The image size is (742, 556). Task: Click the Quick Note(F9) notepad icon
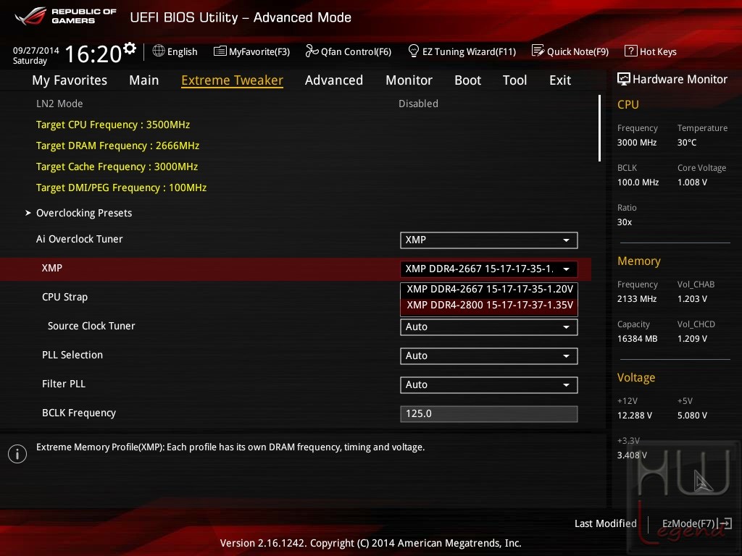pyautogui.click(x=538, y=51)
